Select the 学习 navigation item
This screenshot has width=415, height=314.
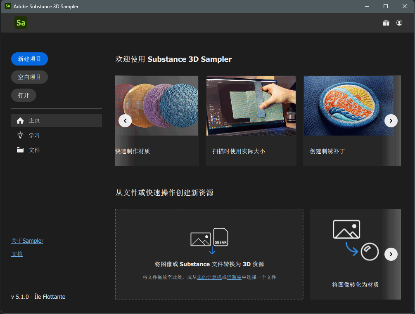click(x=34, y=135)
